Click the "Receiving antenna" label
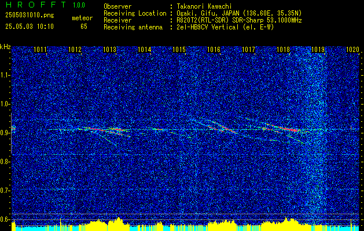Viewport: 364px width, 231px height. point(133,27)
